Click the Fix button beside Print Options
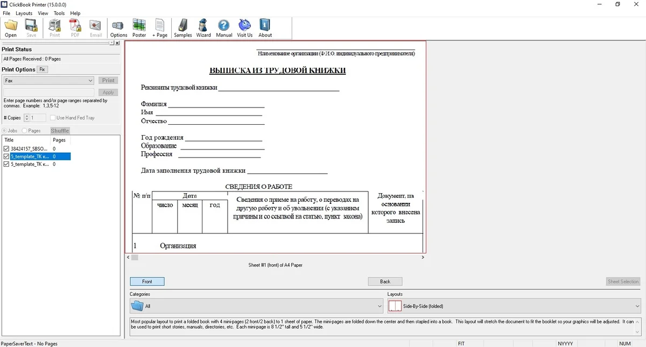 pos(43,69)
